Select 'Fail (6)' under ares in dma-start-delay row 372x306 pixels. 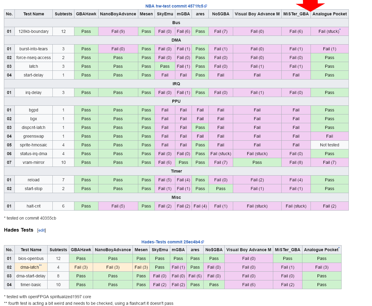(195, 276)
